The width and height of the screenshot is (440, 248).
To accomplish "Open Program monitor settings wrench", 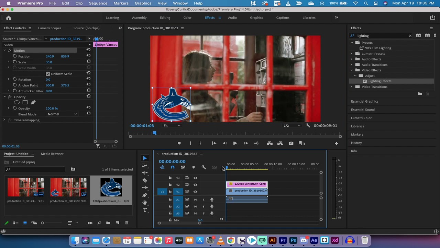I will tap(308, 126).
